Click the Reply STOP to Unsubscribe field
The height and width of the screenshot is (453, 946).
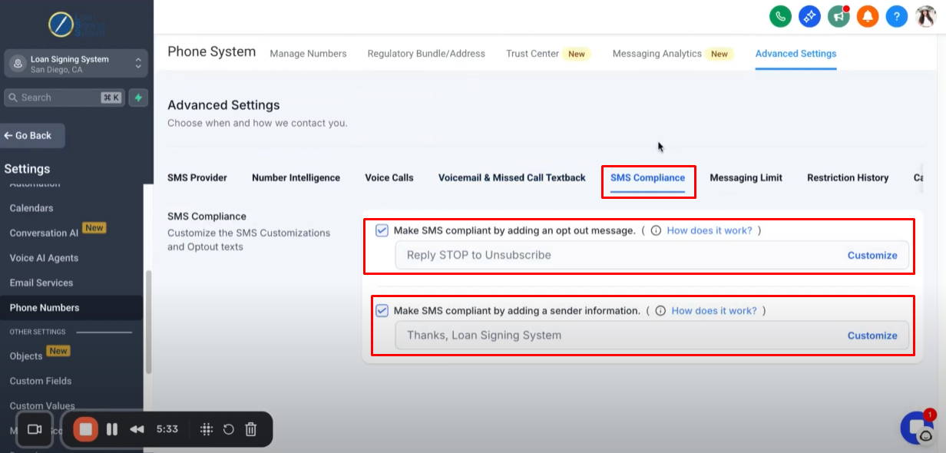coord(652,255)
